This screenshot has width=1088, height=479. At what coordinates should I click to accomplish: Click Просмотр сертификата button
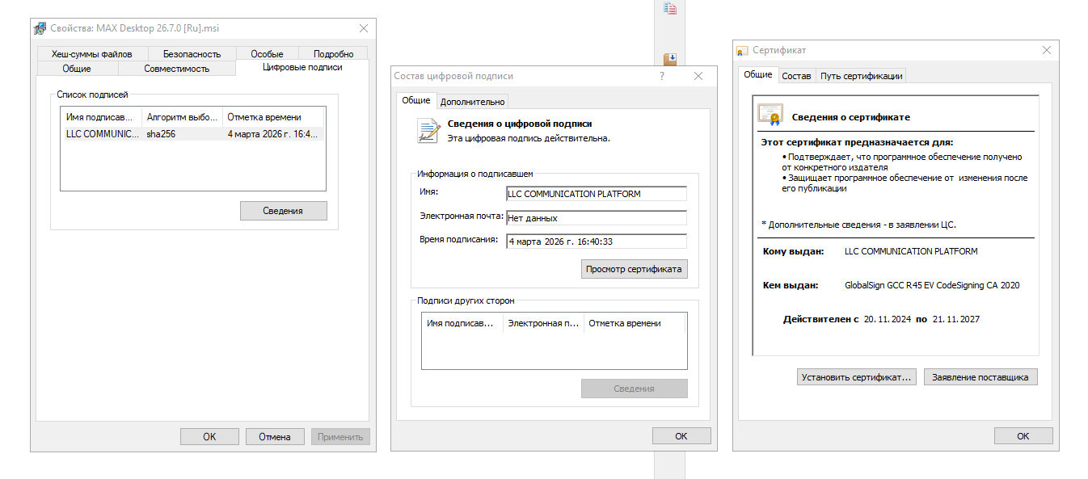635,269
